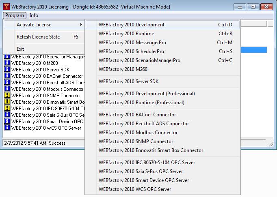Activate SNMP Connector license in submenu
Viewport: 277px width, 197px height.
[162, 141]
